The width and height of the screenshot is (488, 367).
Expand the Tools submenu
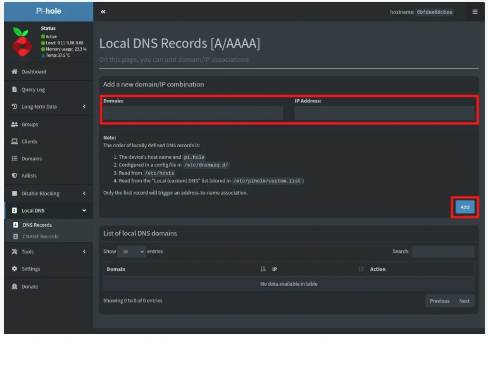point(28,251)
